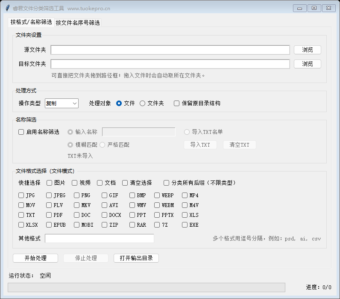Click 浏览 button for 源文件夹
340x299 pixels.
308,50
